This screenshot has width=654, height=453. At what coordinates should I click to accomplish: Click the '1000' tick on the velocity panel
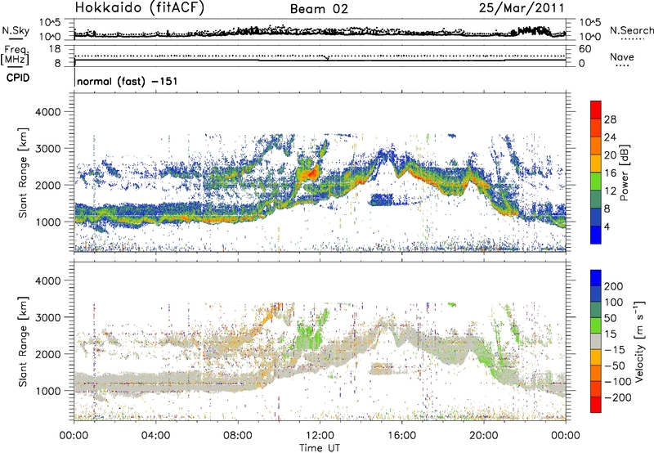click(x=47, y=391)
